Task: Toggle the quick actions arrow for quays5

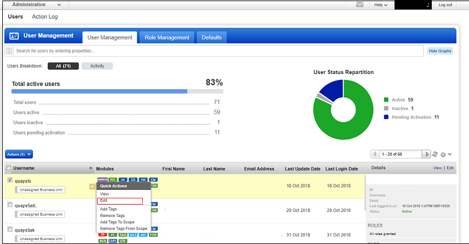Action: tap(92, 187)
